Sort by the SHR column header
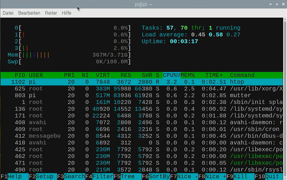 (x=147, y=75)
